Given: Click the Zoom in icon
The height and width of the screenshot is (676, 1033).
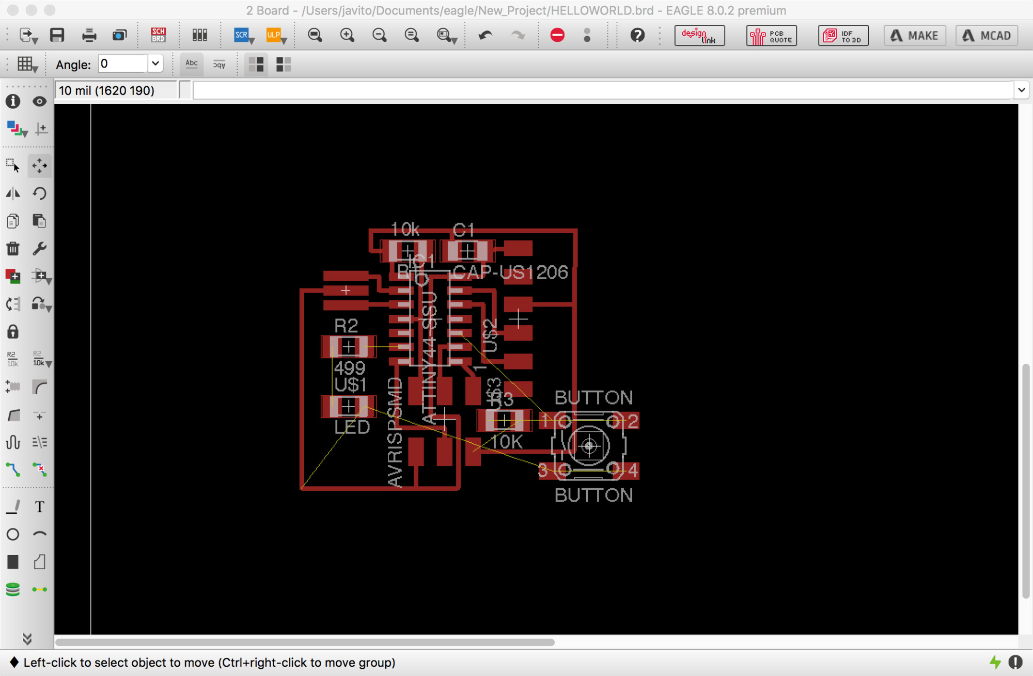Looking at the screenshot, I should point(347,35).
